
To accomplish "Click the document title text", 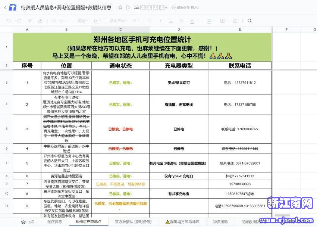I will [x=66, y=7].
